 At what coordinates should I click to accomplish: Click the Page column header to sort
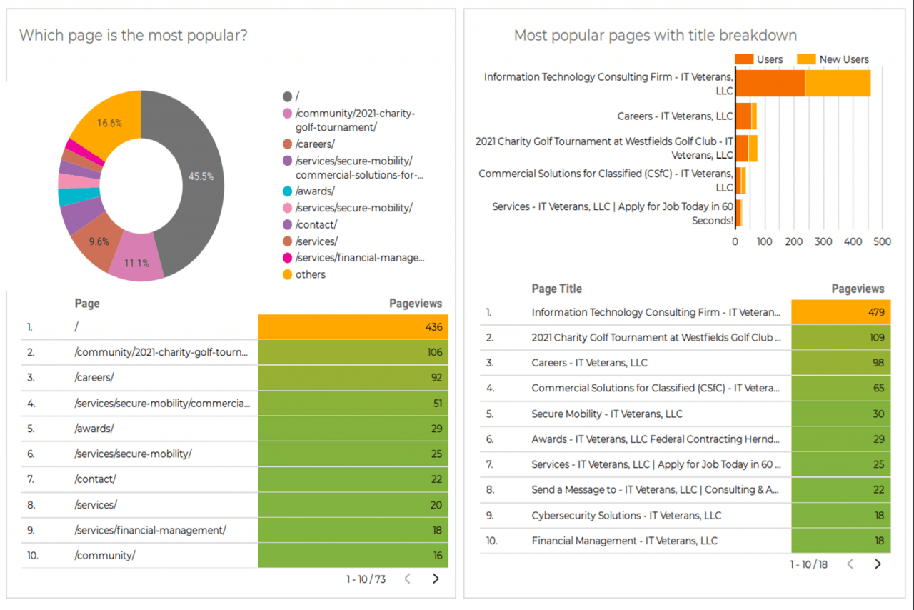[86, 303]
